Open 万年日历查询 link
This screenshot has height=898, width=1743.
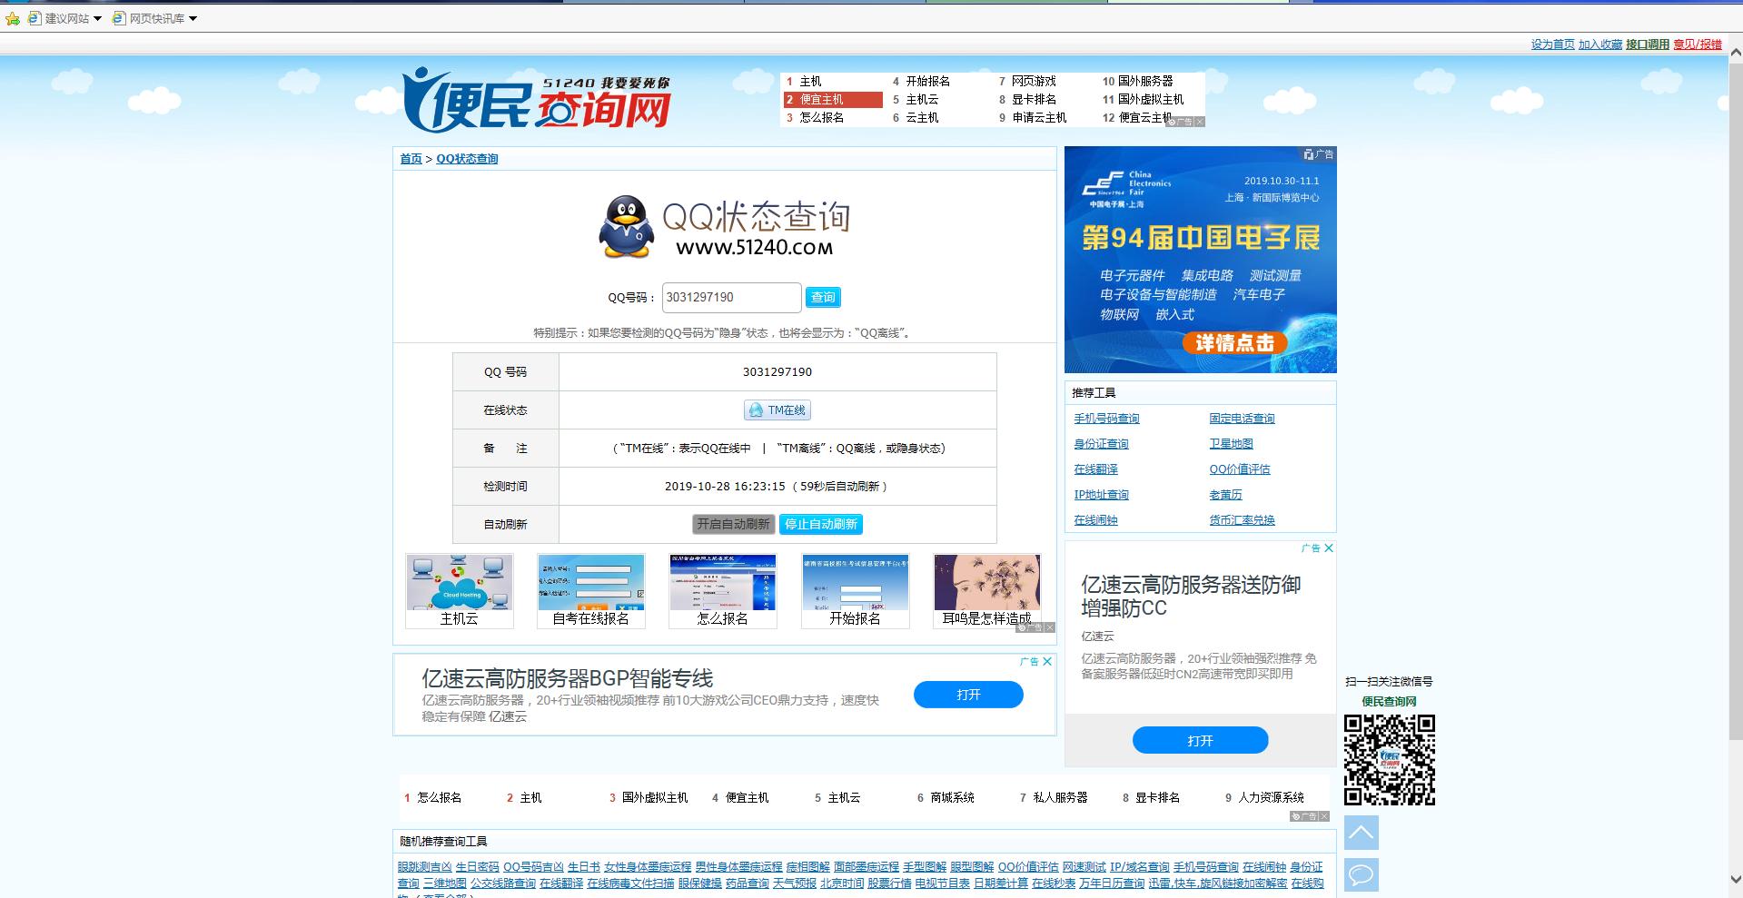1112,883
